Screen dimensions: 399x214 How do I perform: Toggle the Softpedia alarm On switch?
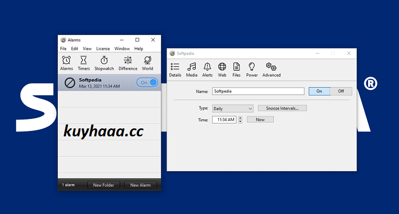(147, 83)
